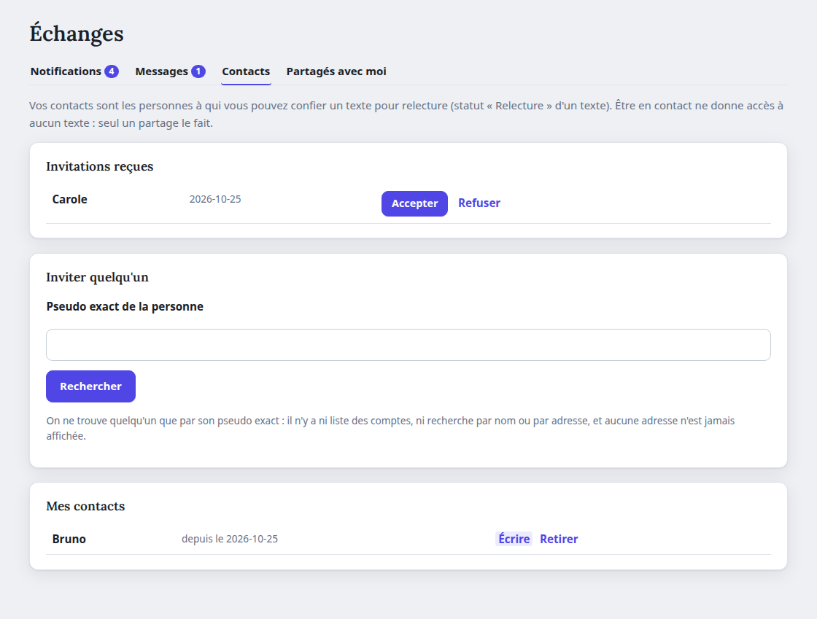Select the Contacts tab

[246, 71]
